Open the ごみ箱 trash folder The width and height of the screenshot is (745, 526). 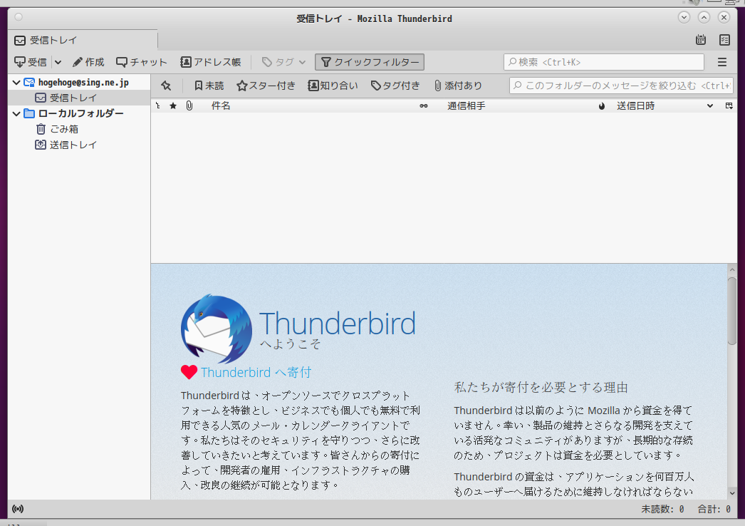64,129
